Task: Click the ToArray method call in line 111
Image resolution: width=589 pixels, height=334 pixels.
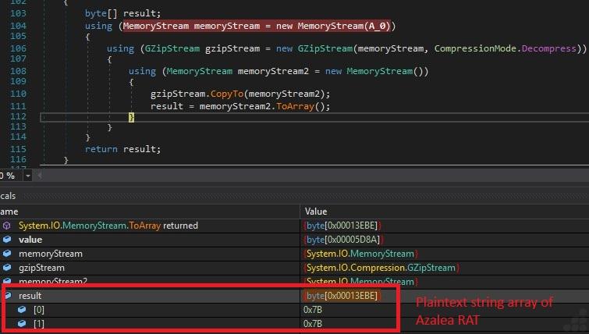Action: [x=295, y=106]
